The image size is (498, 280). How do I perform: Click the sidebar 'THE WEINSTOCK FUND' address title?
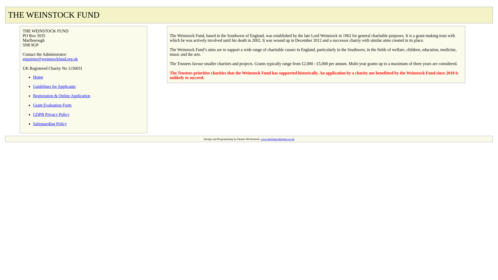pos(45,31)
